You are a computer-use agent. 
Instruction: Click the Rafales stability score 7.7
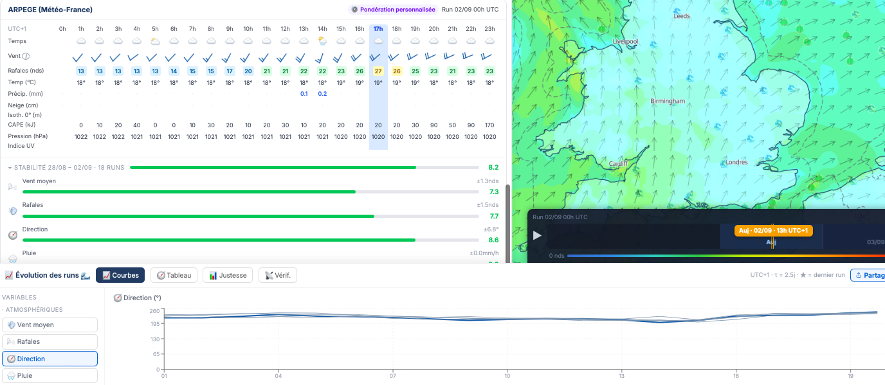point(494,216)
